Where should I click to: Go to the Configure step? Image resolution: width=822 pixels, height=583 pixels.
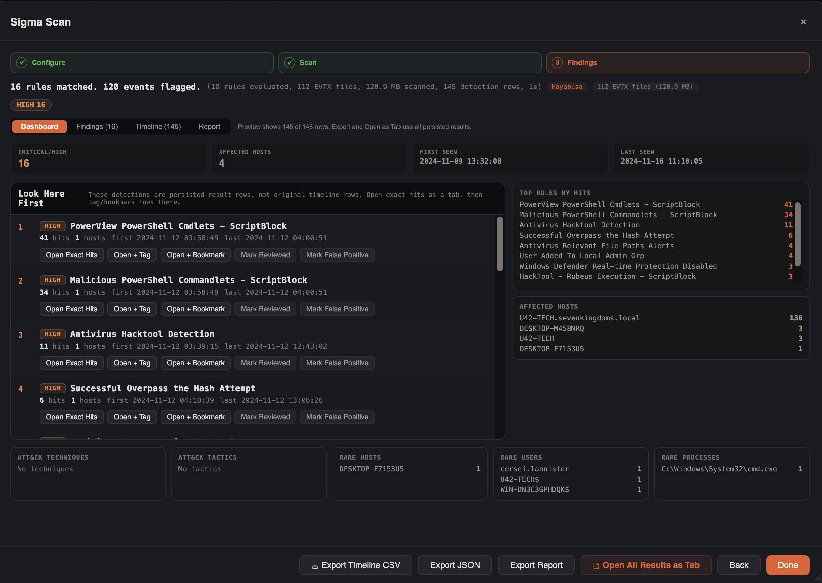pos(142,63)
